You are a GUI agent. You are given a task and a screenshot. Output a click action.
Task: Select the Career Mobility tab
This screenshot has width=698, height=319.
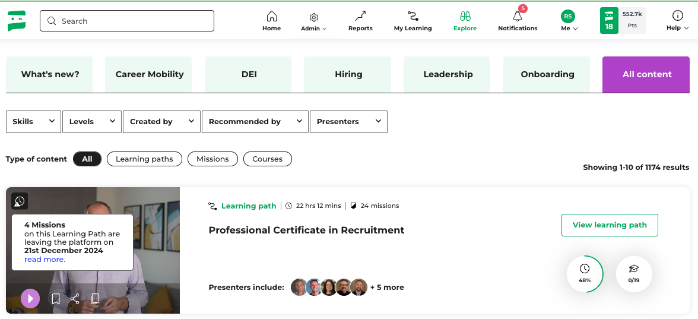pos(149,75)
